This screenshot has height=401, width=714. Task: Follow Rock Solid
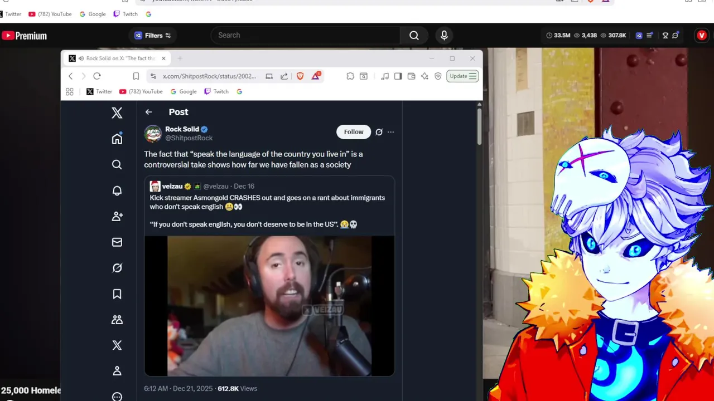tap(354, 132)
